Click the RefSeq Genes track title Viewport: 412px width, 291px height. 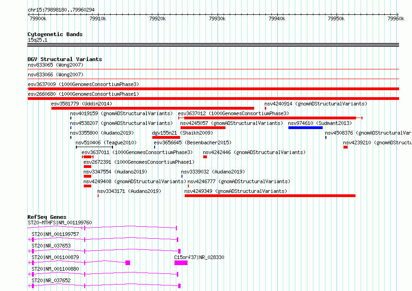point(47,217)
